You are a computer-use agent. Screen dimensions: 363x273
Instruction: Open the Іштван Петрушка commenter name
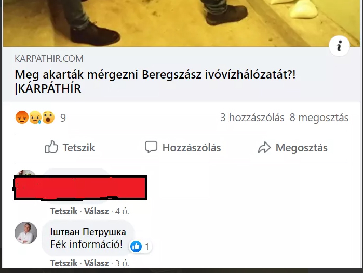[x=88, y=232]
